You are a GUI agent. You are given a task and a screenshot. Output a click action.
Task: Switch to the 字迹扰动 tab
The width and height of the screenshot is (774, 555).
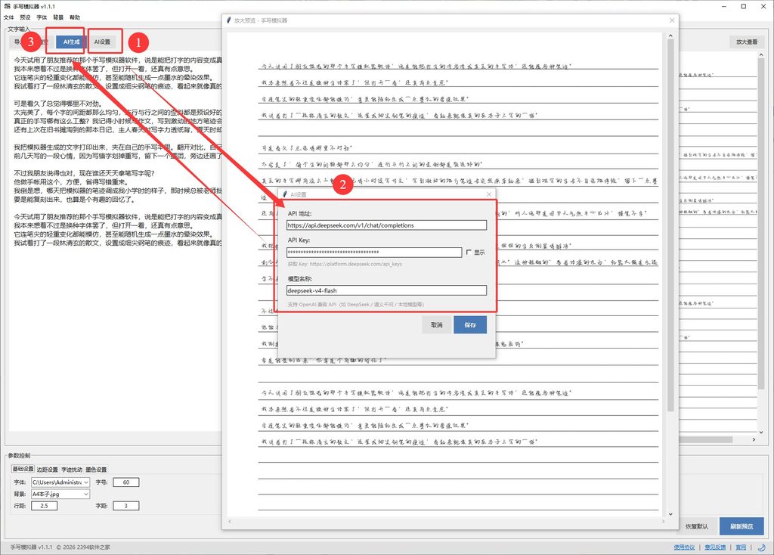pos(72,469)
